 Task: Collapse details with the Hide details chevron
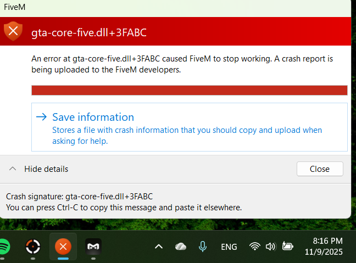point(13,169)
